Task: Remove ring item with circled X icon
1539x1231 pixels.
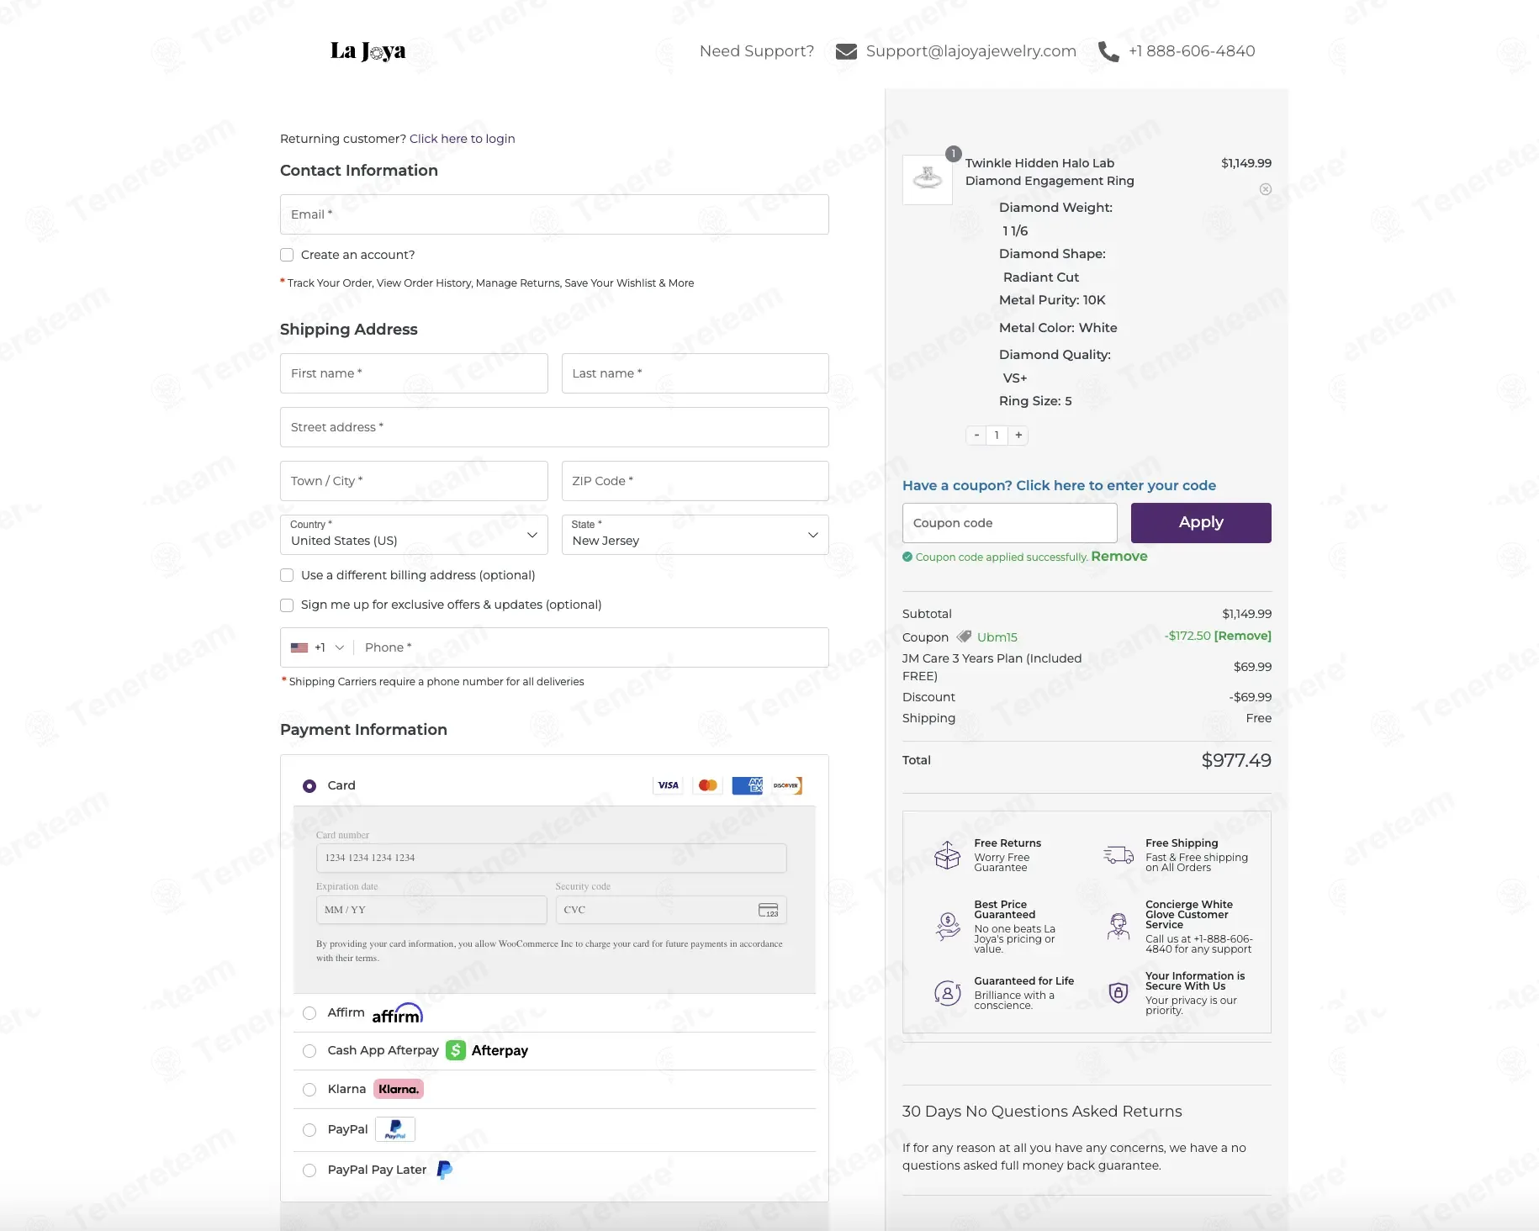Action: [1266, 189]
